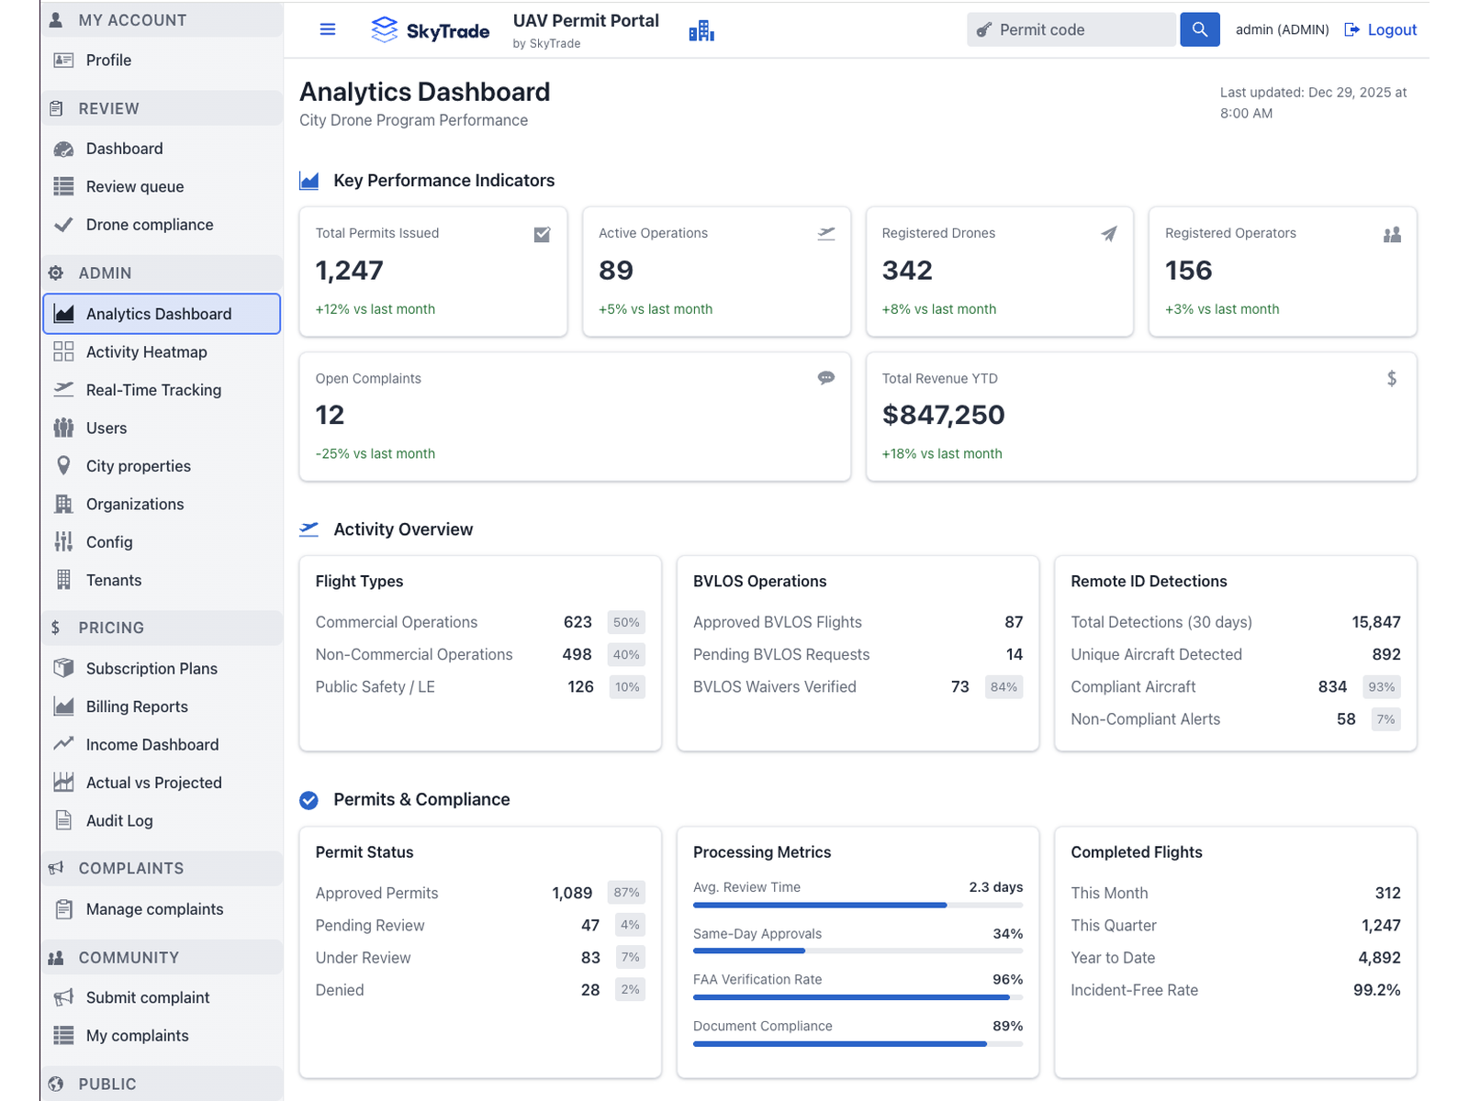
Task: Open Activity Heatmap from sidebar
Action: click(x=146, y=352)
